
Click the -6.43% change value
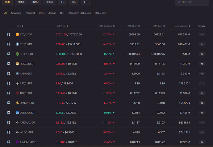coord(107,103)
